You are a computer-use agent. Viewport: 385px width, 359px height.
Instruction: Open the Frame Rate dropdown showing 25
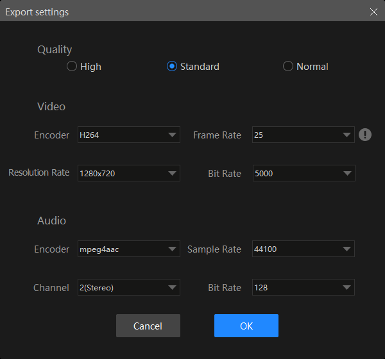tap(303, 135)
